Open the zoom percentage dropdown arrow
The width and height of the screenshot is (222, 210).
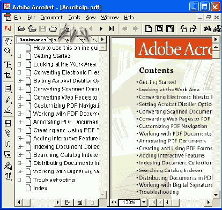(x=144, y=202)
